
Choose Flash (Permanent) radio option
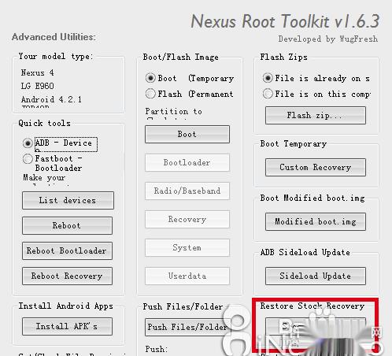point(150,94)
